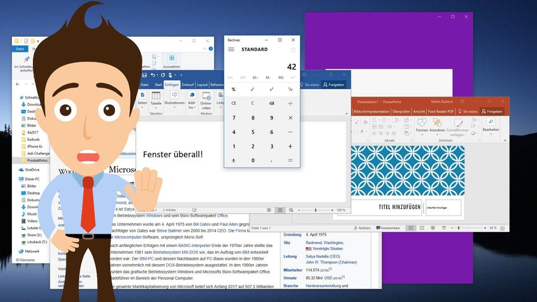Click the divide key in Calculator
Viewport: 537px width, 302px height.
(290, 103)
